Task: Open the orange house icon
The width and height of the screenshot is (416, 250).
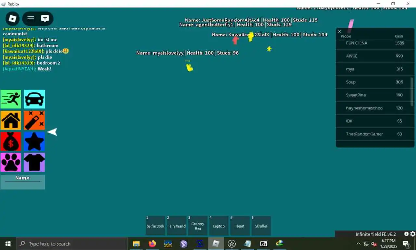Action: click(x=11, y=120)
